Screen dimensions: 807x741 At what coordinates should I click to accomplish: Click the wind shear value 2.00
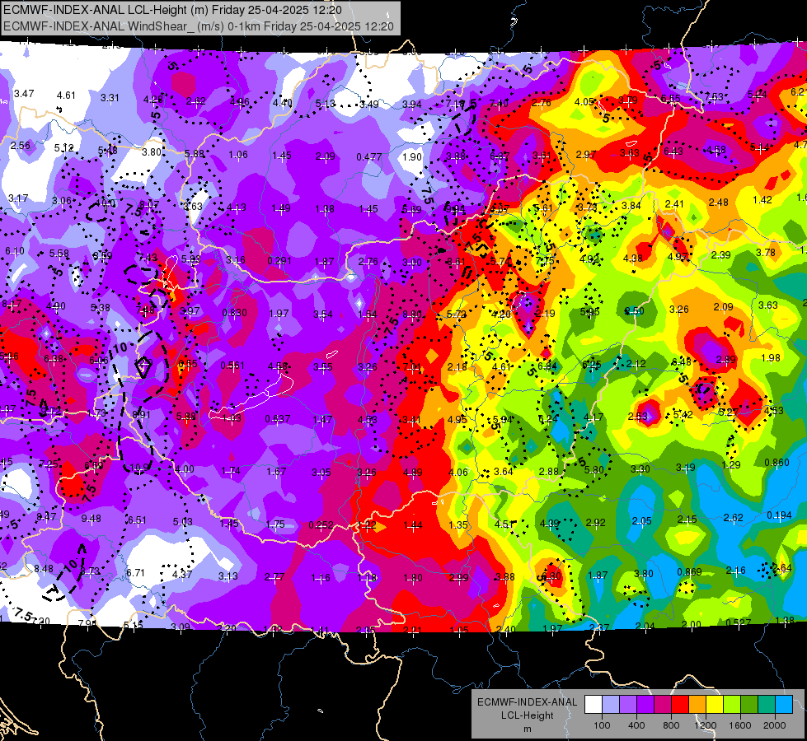click(x=692, y=624)
